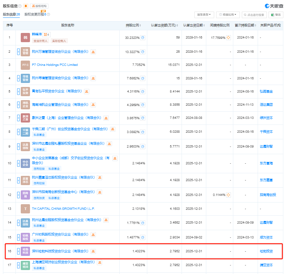Click the indirect holding icon next to 0.1144%

(228, 195)
